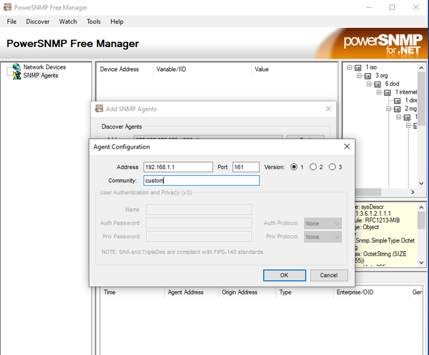Click the Network Devices globe icon
Image resolution: width=429 pixels, height=355 pixels.
click(16, 67)
